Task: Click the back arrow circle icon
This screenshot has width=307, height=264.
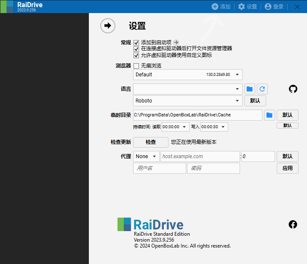Action: [x=108, y=26]
